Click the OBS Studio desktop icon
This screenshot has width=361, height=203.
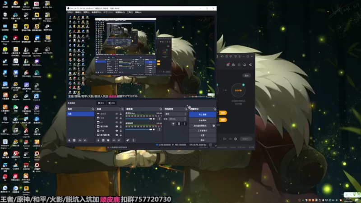click(48, 50)
